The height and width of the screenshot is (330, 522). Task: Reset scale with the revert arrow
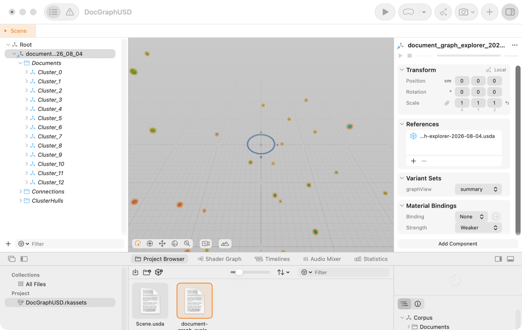507,103
